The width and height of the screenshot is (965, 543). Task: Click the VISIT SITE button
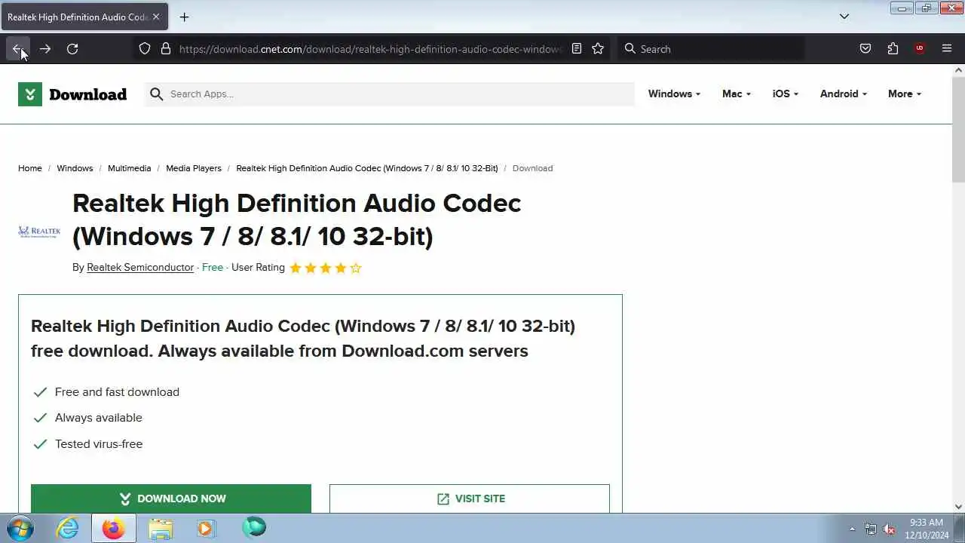[470, 499]
